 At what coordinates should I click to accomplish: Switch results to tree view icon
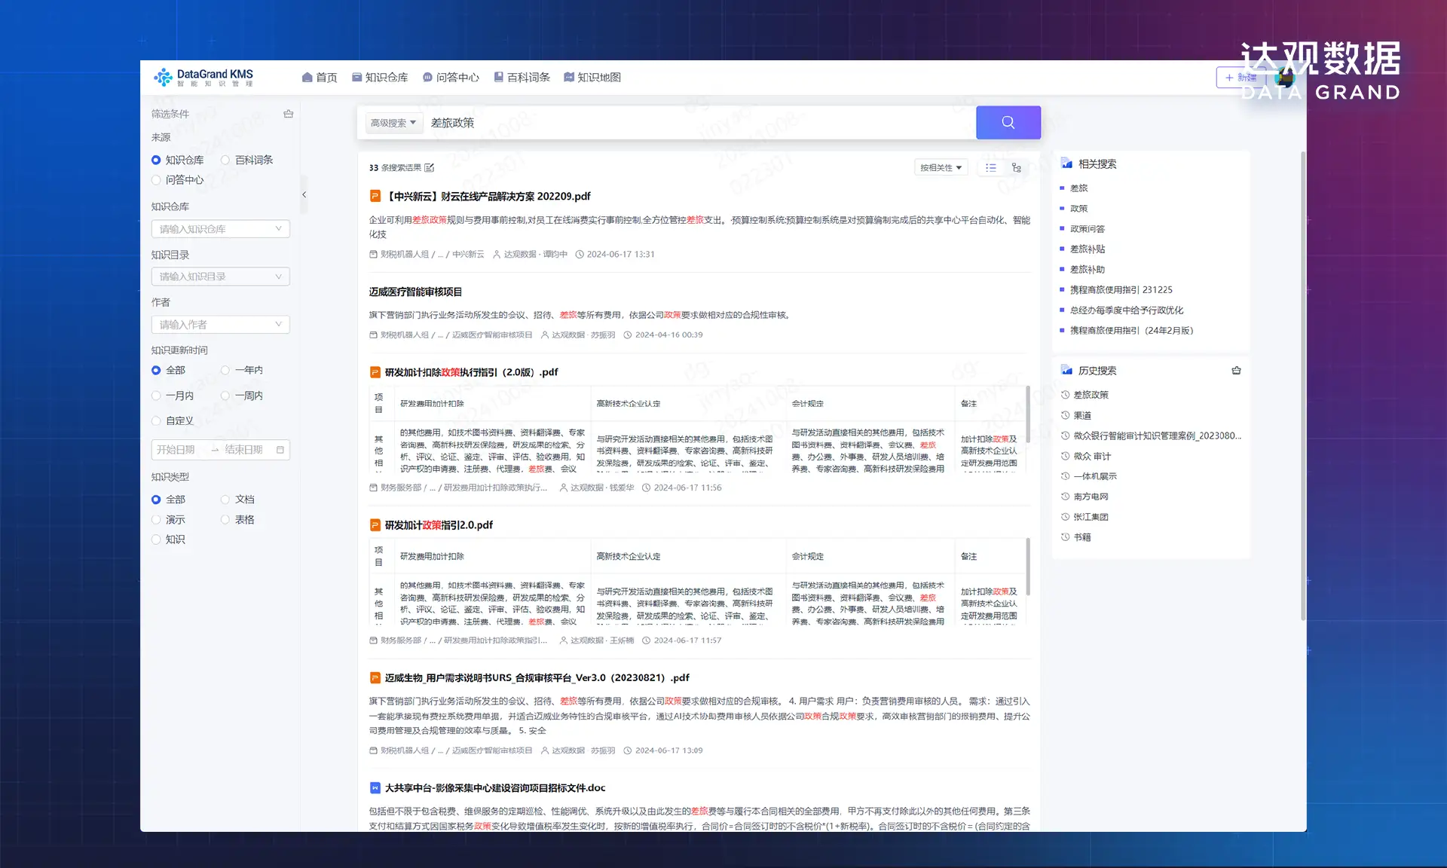click(1017, 167)
